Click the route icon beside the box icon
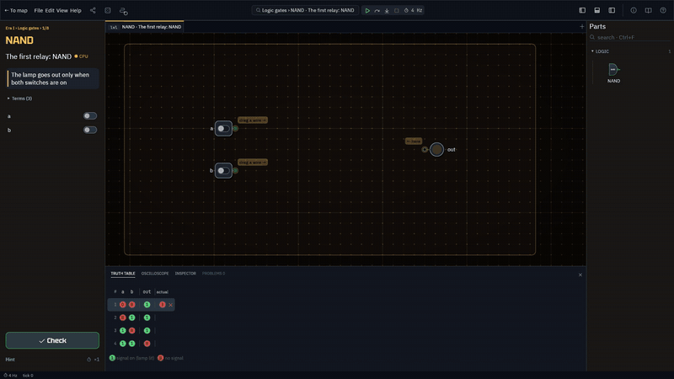The height and width of the screenshot is (379, 674). click(123, 11)
